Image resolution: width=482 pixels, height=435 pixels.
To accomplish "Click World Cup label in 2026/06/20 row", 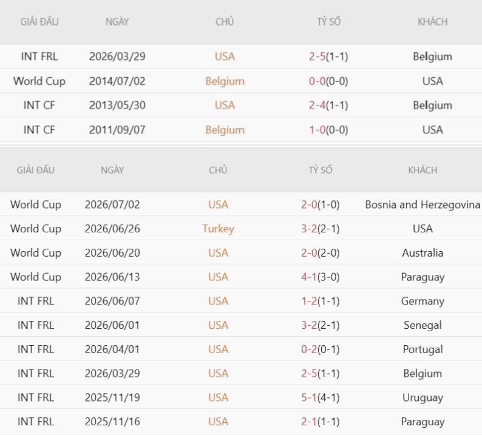I will click(x=36, y=253).
